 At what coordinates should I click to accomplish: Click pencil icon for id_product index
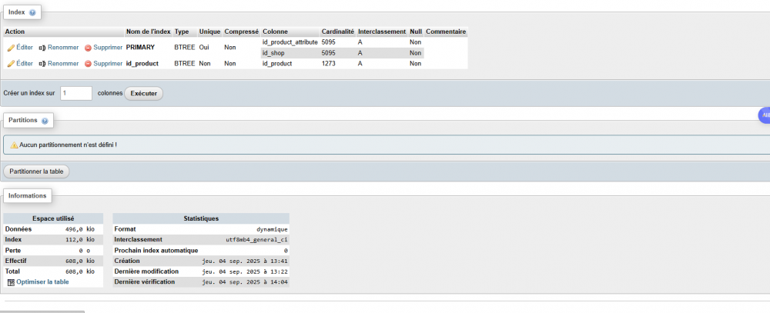(x=11, y=64)
